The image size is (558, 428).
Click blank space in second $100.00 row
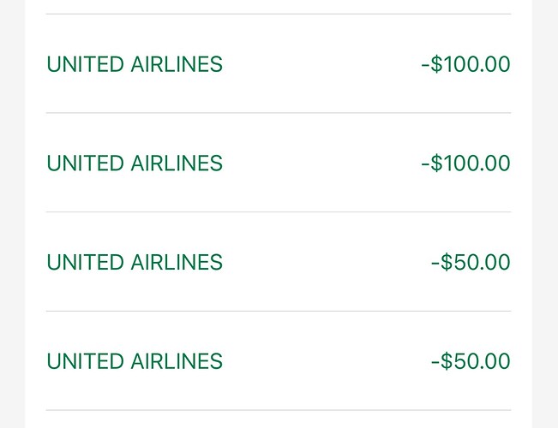point(321,163)
